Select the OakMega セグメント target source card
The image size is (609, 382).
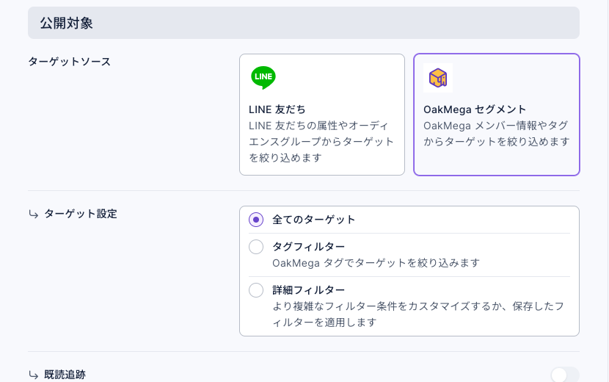click(496, 115)
